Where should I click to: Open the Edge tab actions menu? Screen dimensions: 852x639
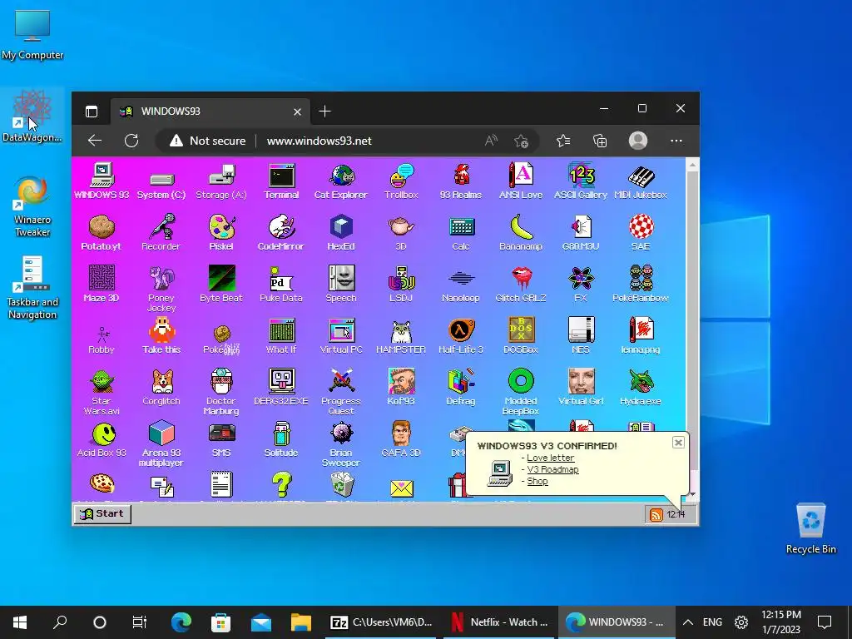coord(92,111)
